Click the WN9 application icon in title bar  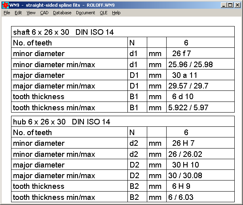(5, 5)
